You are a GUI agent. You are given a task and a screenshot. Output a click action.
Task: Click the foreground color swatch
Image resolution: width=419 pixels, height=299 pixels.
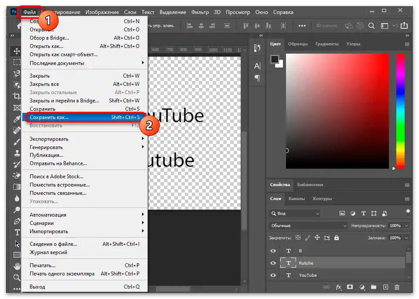274,59
